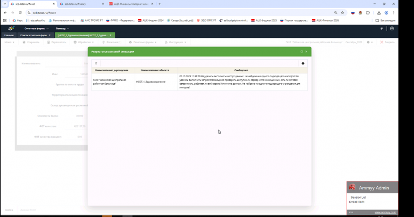Click Сохранить in the form toolbar
The height and width of the screenshot is (217, 414).
click(31, 42)
